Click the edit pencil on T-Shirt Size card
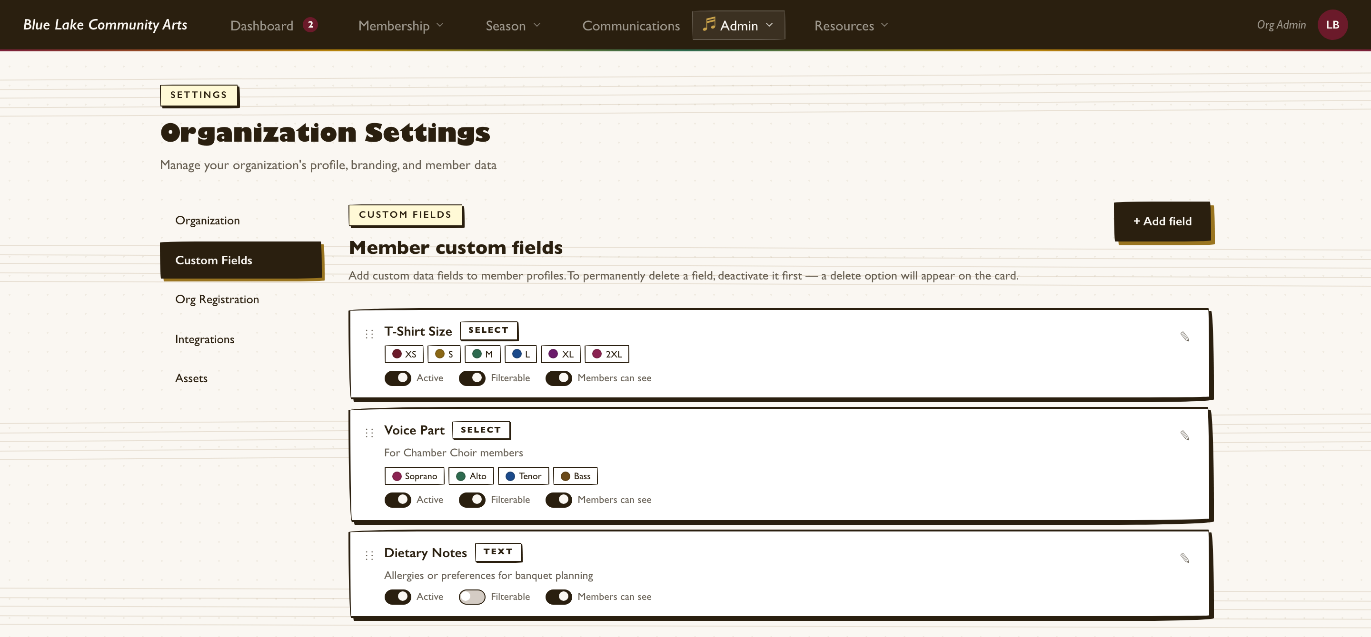Screen dimensions: 1371x637 [1184, 337]
